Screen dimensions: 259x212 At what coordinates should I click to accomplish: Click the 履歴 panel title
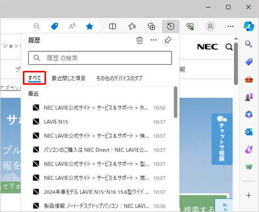coord(34,40)
